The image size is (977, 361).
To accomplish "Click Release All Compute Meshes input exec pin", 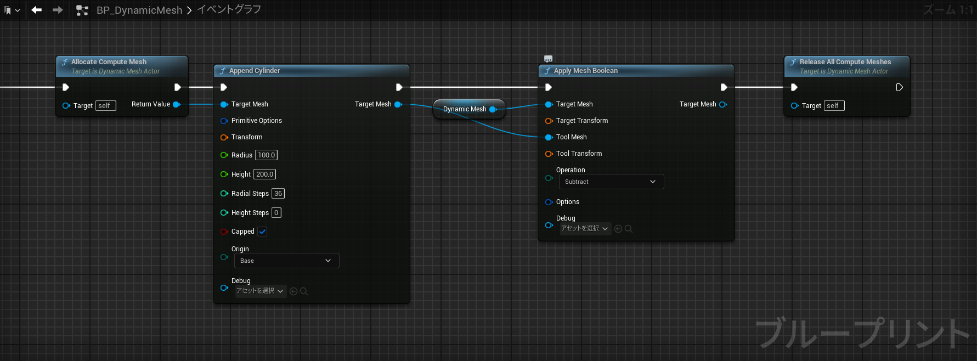I will (x=794, y=87).
